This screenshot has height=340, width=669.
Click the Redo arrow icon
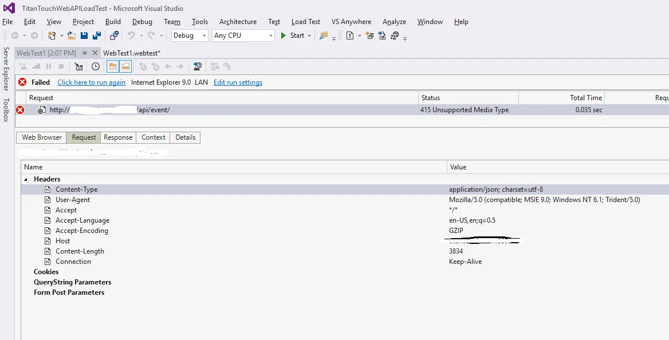151,36
